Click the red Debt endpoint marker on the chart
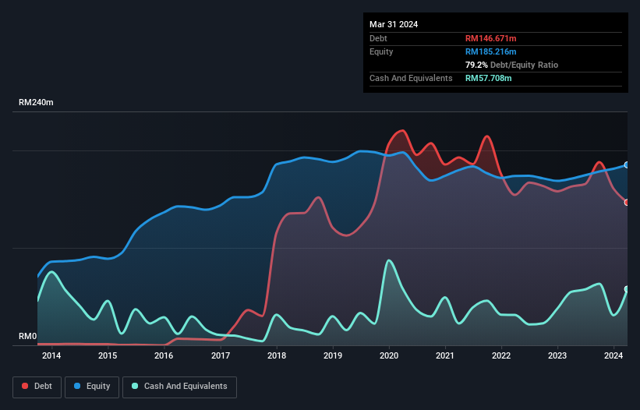 627,202
